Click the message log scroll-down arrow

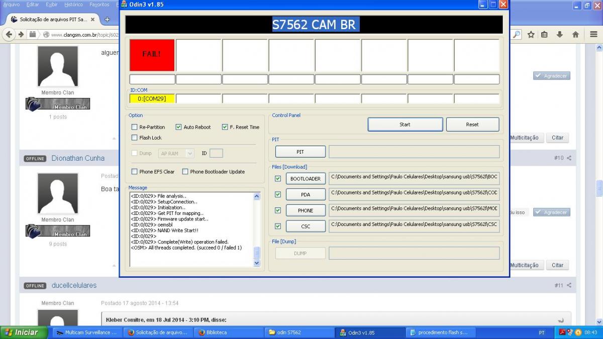(x=257, y=263)
